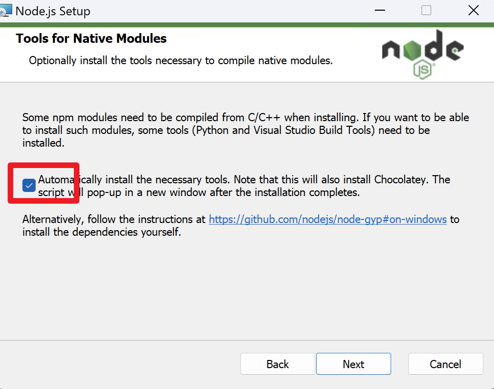
Task: Click the paragraph about compiling npm modules
Action: click(x=244, y=130)
